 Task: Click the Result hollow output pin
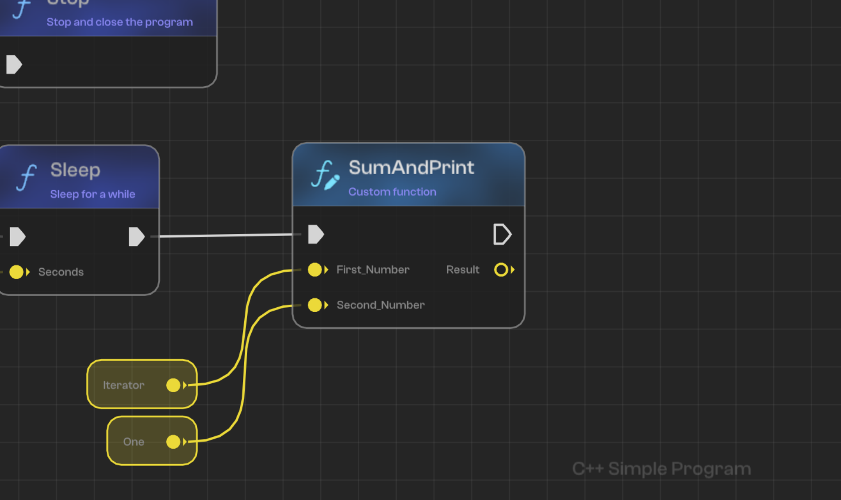click(504, 270)
